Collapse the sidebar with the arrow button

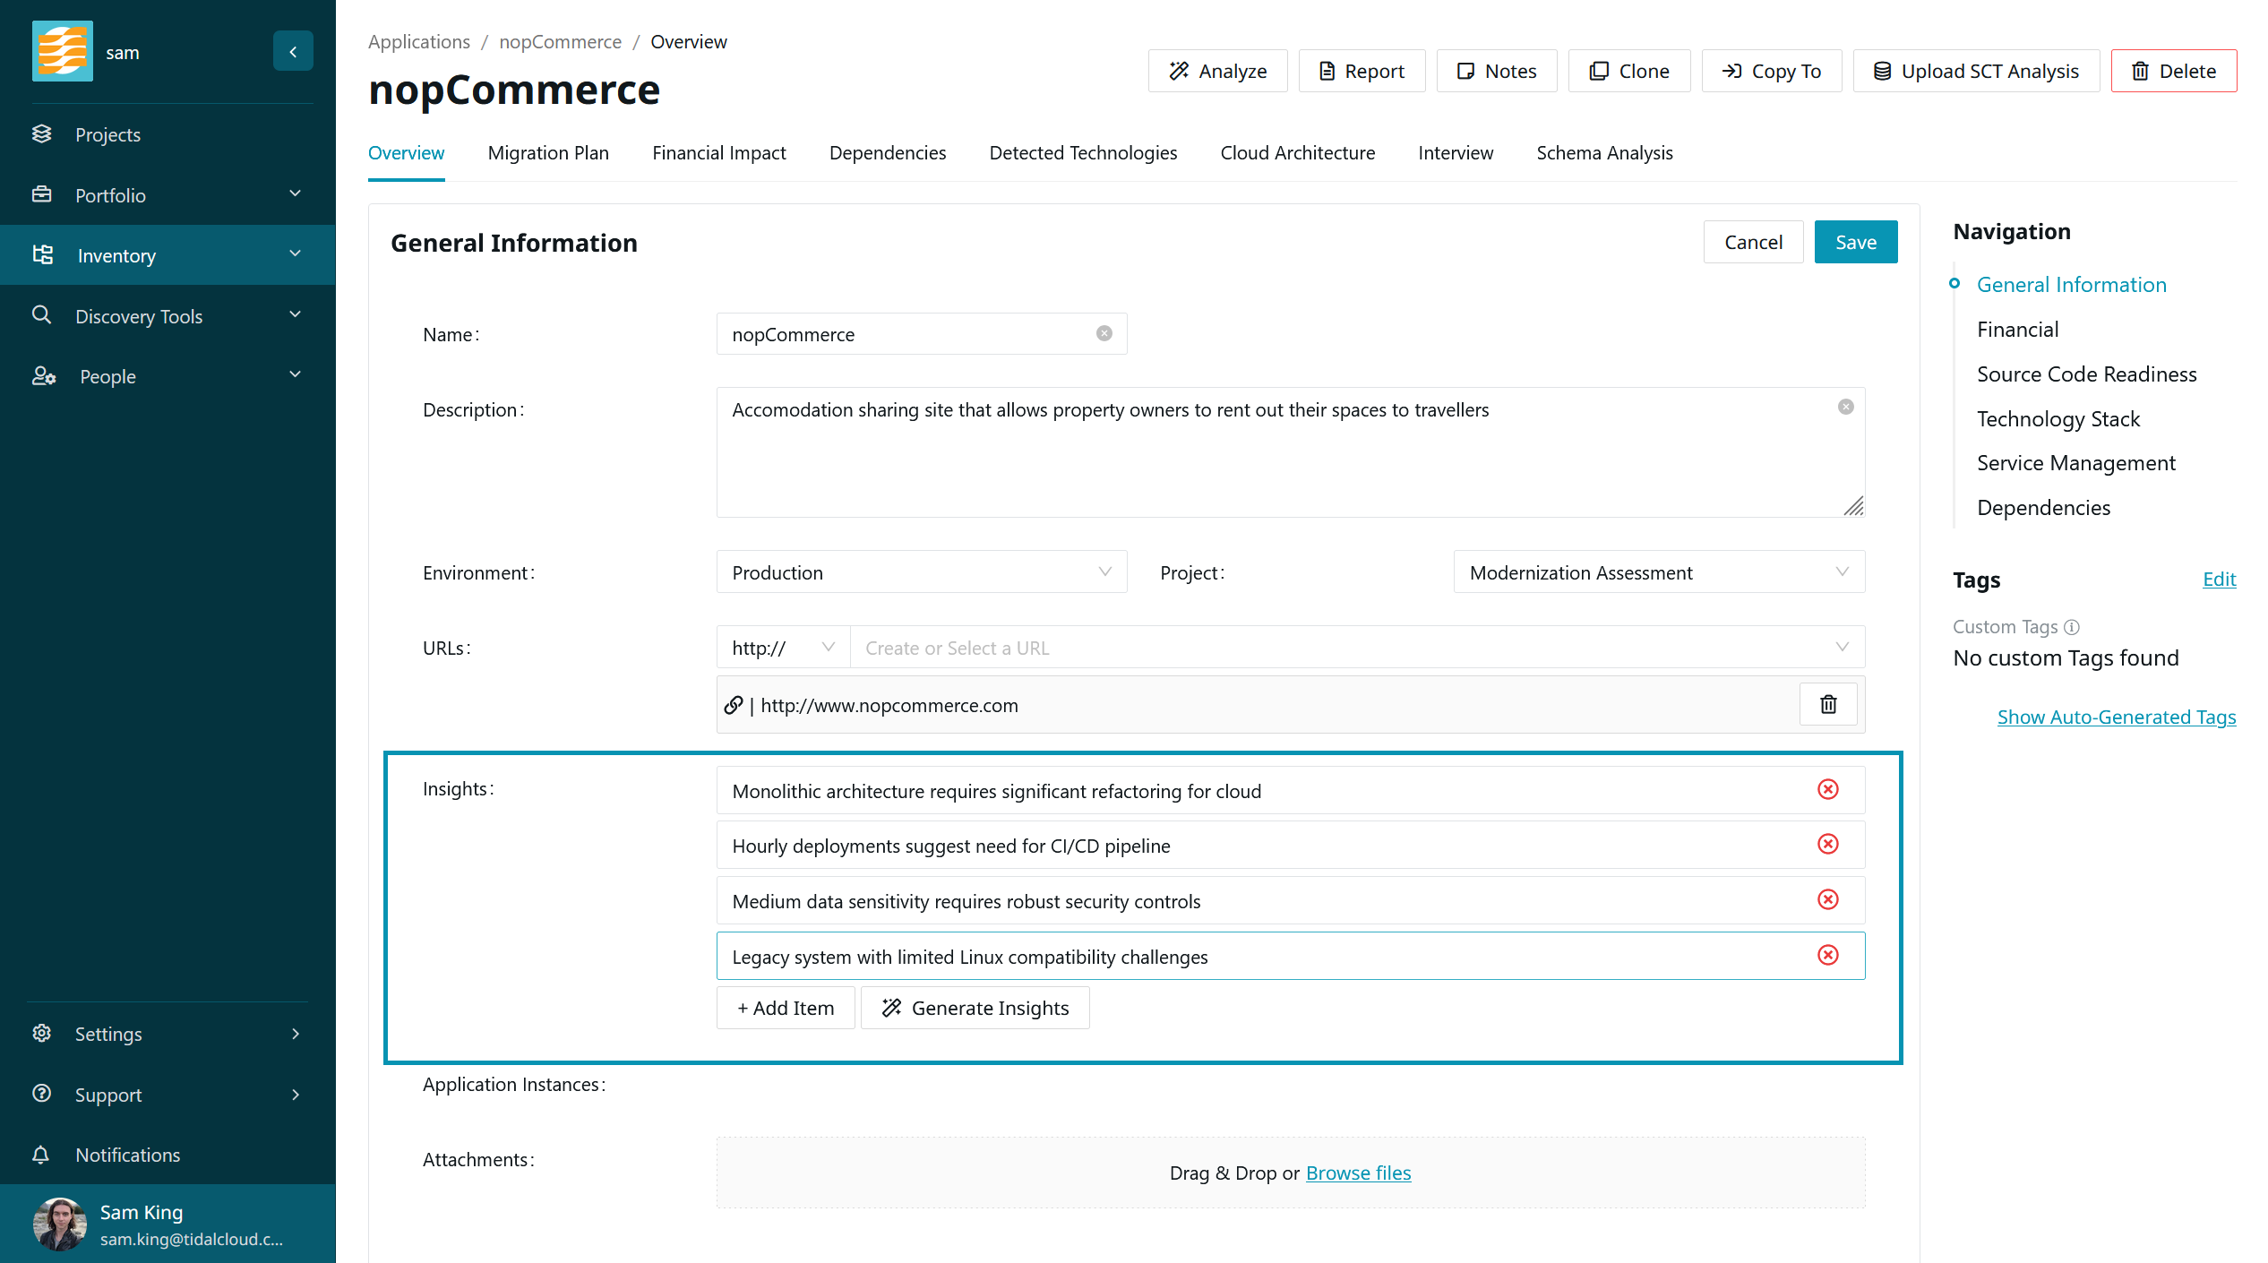click(293, 52)
